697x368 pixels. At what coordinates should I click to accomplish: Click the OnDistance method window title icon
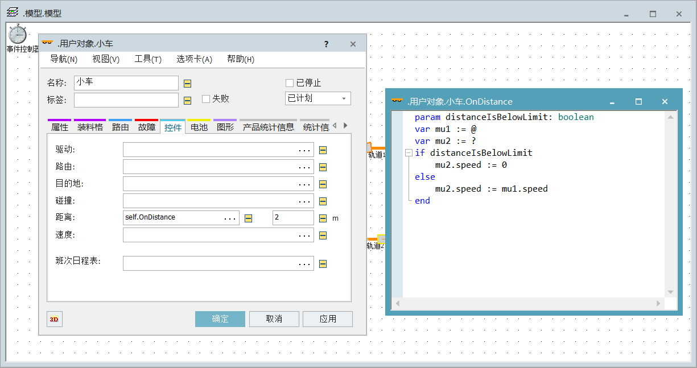[397, 101]
